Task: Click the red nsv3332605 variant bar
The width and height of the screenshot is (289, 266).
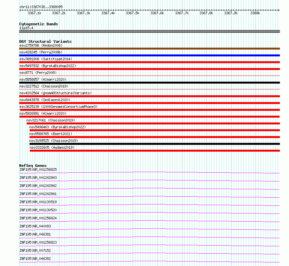Action: click(x=155, y=151)
